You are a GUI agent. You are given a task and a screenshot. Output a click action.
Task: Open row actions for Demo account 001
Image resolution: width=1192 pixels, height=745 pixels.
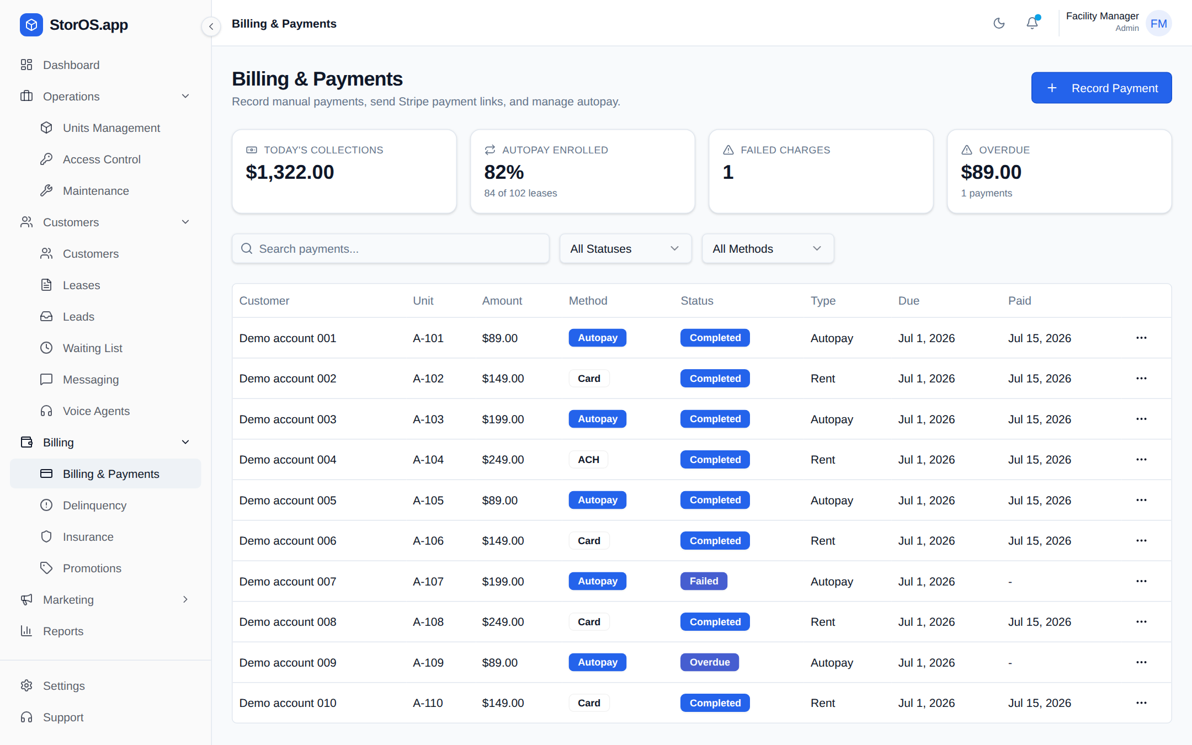[x=1141, y=338]
